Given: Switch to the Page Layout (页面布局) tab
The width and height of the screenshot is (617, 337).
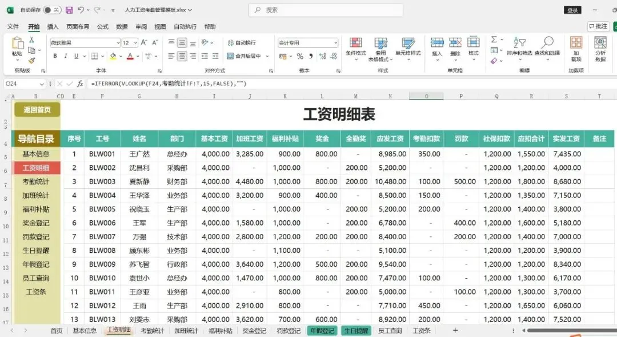Looking at the screenshot, I should 78,27.
